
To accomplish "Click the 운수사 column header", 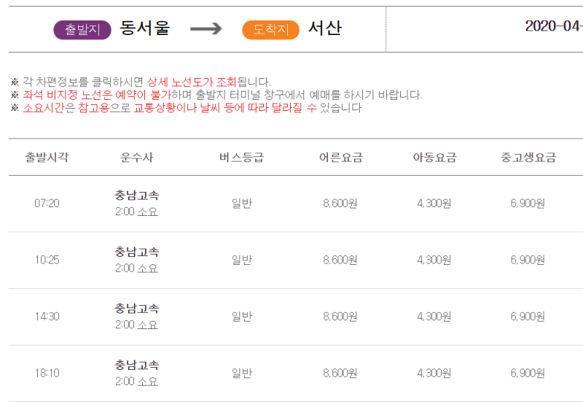I will point(136,157).
